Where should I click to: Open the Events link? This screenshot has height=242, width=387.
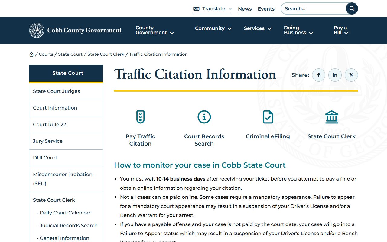[x=266, y=9]
